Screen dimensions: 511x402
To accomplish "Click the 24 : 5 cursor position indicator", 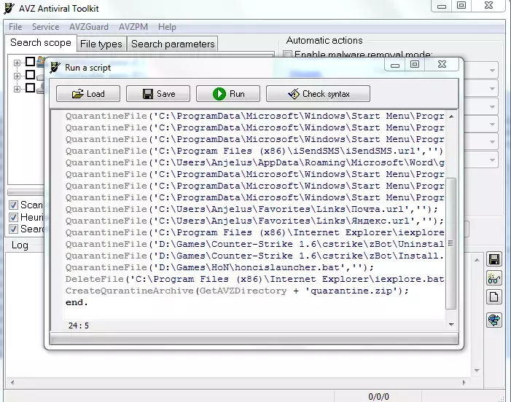I will [79, 326].
